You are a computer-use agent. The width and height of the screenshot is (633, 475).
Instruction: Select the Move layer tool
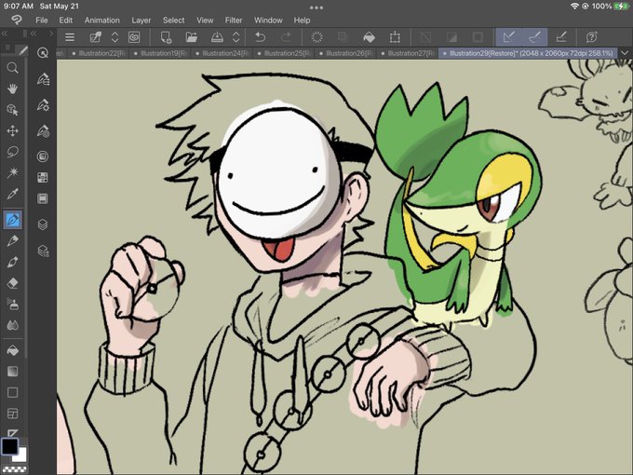click(12, 130)
